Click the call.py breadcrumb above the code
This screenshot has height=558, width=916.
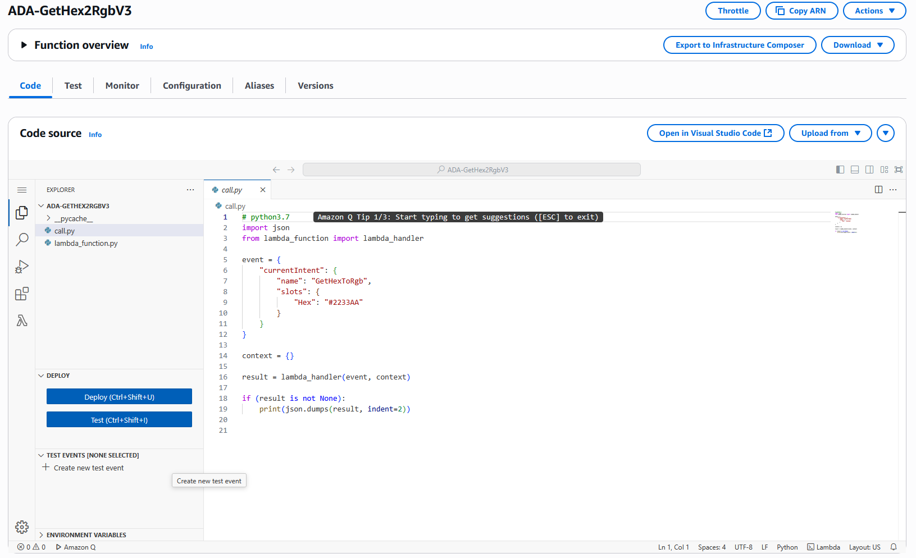230,206
